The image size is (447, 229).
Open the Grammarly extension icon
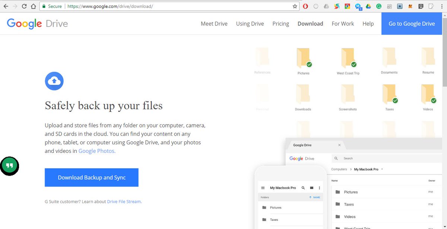(378, 6)
